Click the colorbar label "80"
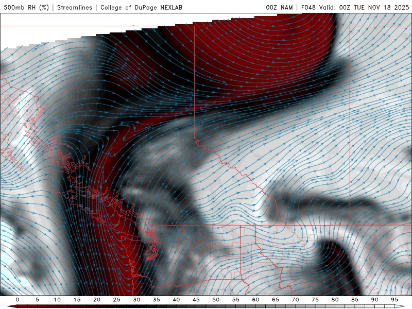412x309 pixels. coord(335,300)
